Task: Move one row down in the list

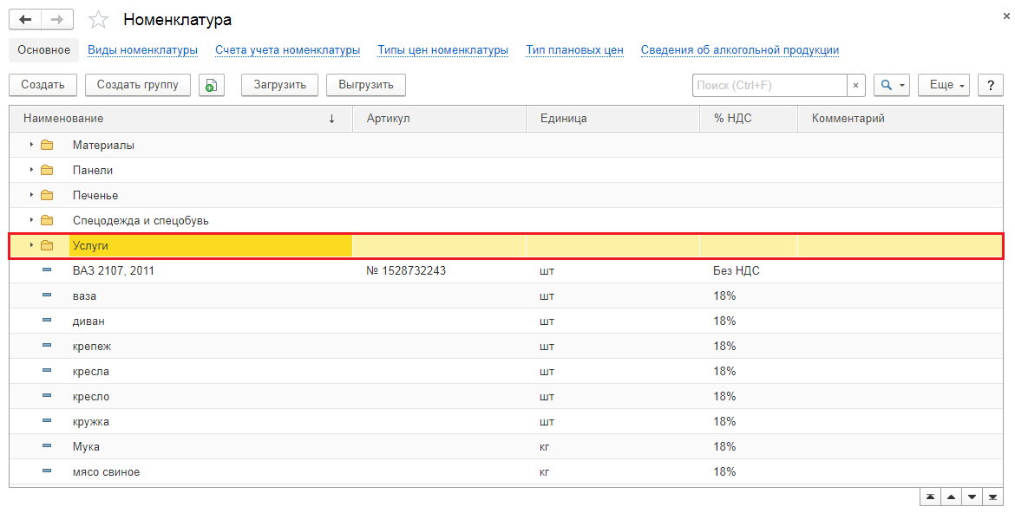Action: coord(972,497)
